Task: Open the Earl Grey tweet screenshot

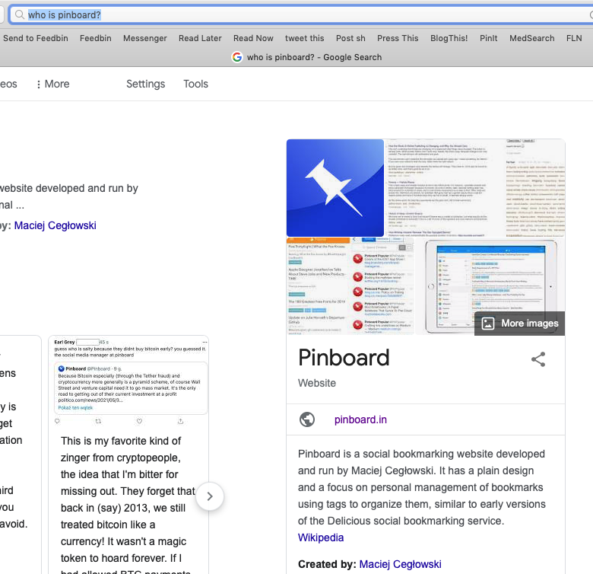Action: click(x=130, y=381)
